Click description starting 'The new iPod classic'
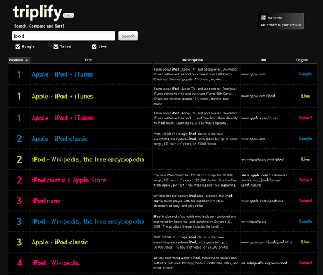 [195, 180]
